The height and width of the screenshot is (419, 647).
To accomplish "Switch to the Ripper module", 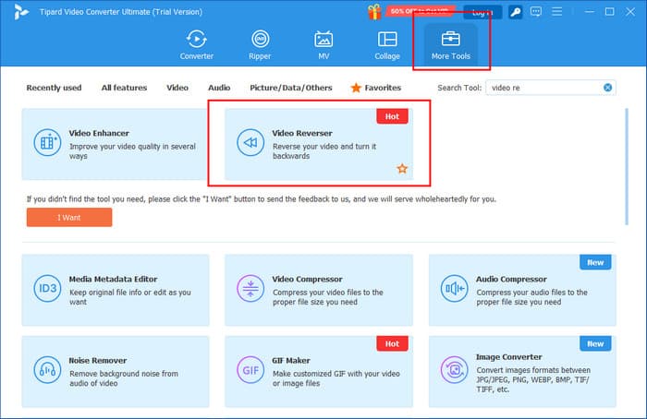I will point(260,45).
